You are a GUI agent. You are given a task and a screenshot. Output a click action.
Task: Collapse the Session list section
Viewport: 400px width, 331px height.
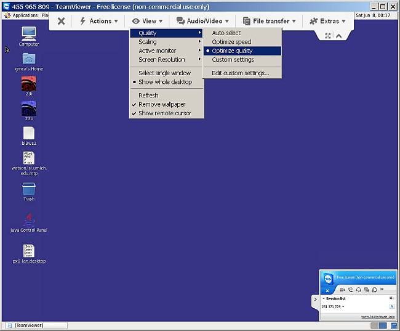pos(324,298)
